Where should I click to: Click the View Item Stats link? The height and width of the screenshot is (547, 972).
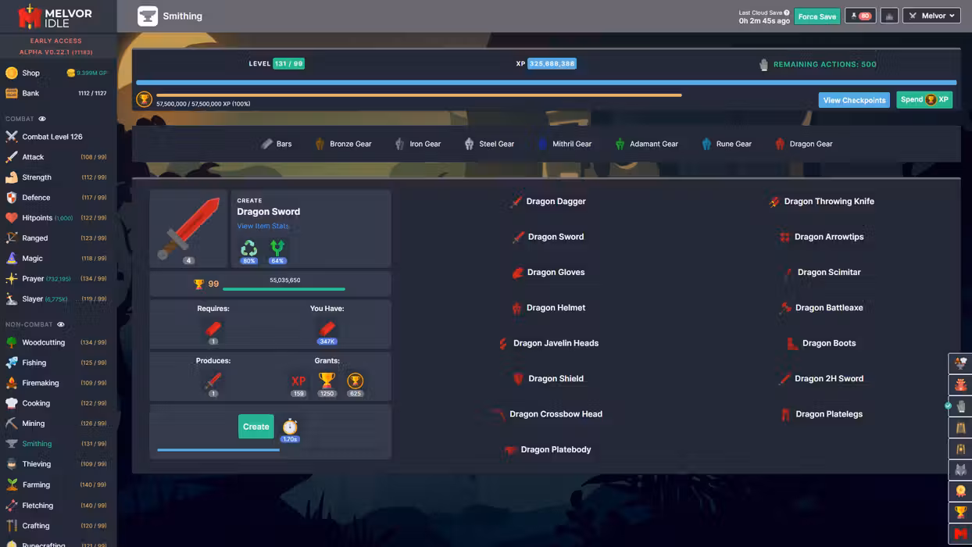pyautogui.click(x=263, y=226)
